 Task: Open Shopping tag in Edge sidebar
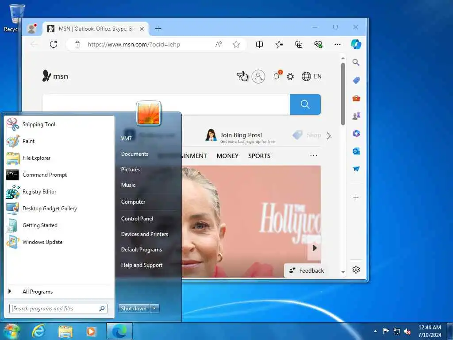pyautogui.click(x=356, y=80)
